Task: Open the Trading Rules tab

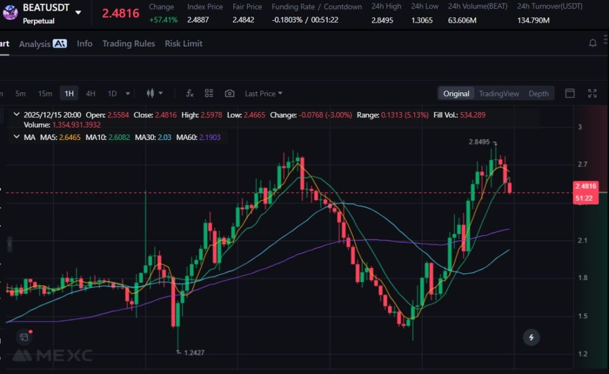Action: tap(128, 43)
